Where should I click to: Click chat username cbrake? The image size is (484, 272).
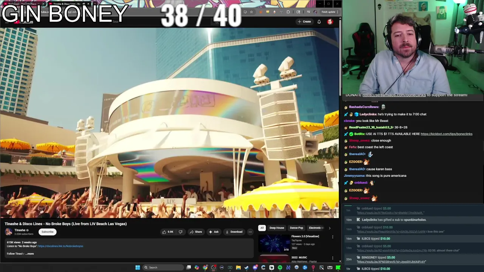point(349,121)
